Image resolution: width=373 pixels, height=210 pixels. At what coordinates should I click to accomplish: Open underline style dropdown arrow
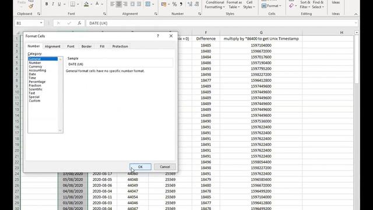coord(64,4)
